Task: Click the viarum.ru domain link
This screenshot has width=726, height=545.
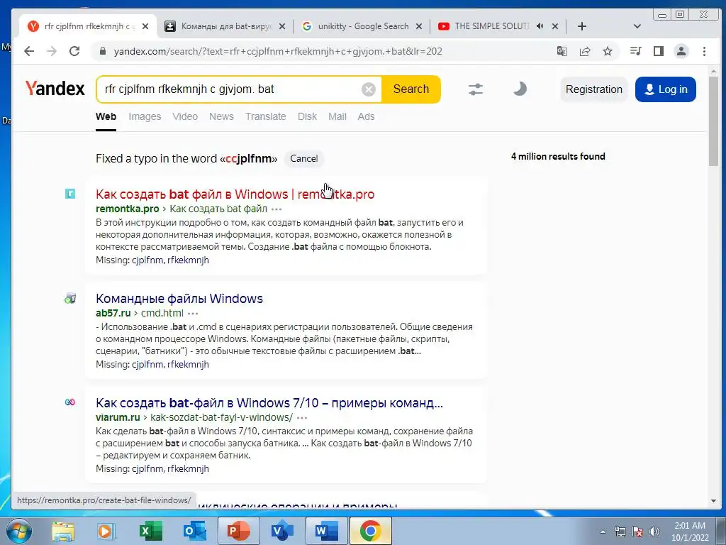Action: click(x=118, y=417)
